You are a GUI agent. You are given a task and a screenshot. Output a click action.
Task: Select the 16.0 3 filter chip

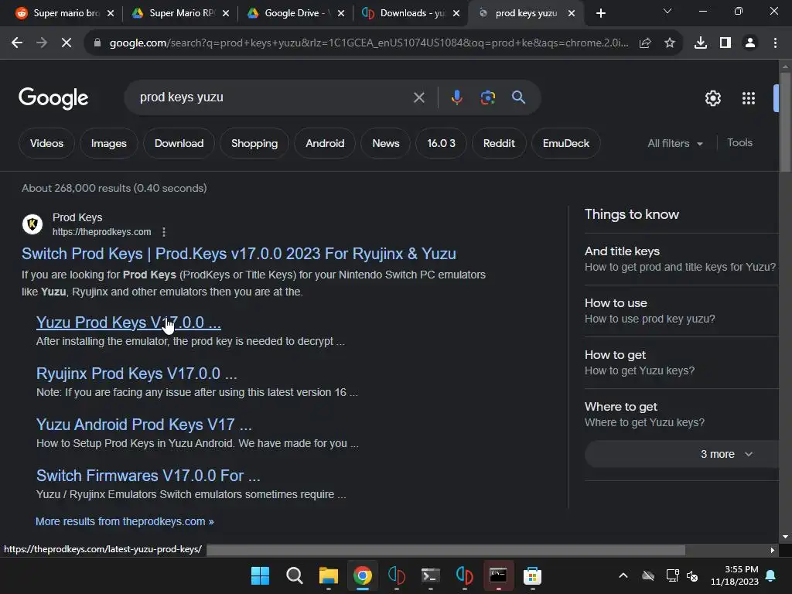441,143
